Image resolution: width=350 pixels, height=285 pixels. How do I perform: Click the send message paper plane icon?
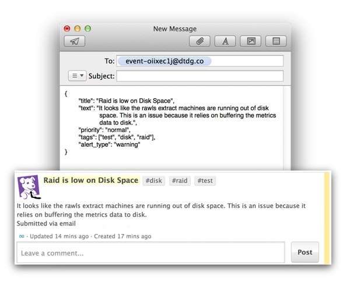pos(75,41)
